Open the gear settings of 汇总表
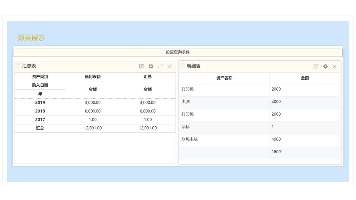356x200 pixels. coord(151,66)
